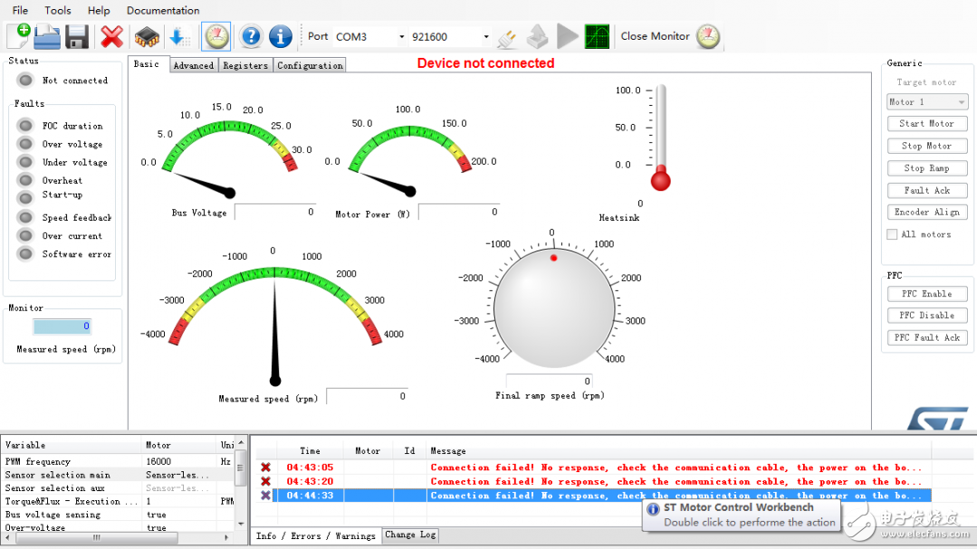This screenshot has width=977, height=549.
Task: Click the Stop Ramp button
Action: pos(927,168)
